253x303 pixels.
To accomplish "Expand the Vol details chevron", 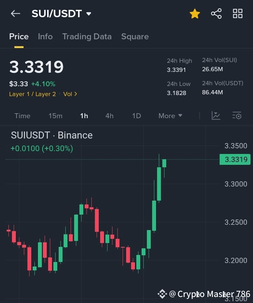I will point(70,94).
